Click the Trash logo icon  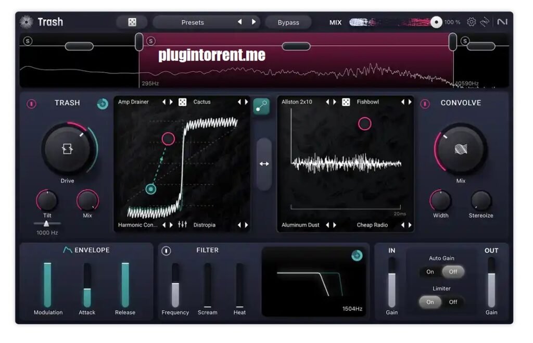[x=26, y=22]
